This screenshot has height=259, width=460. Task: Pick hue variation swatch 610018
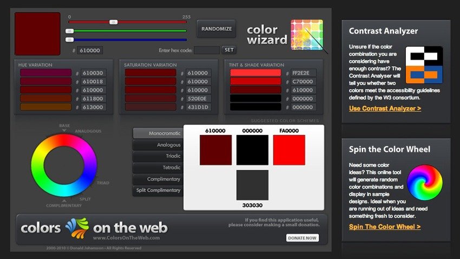(x=46, y=81)
